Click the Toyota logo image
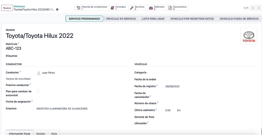The image size is (262, 135). (x=249, y=36)
